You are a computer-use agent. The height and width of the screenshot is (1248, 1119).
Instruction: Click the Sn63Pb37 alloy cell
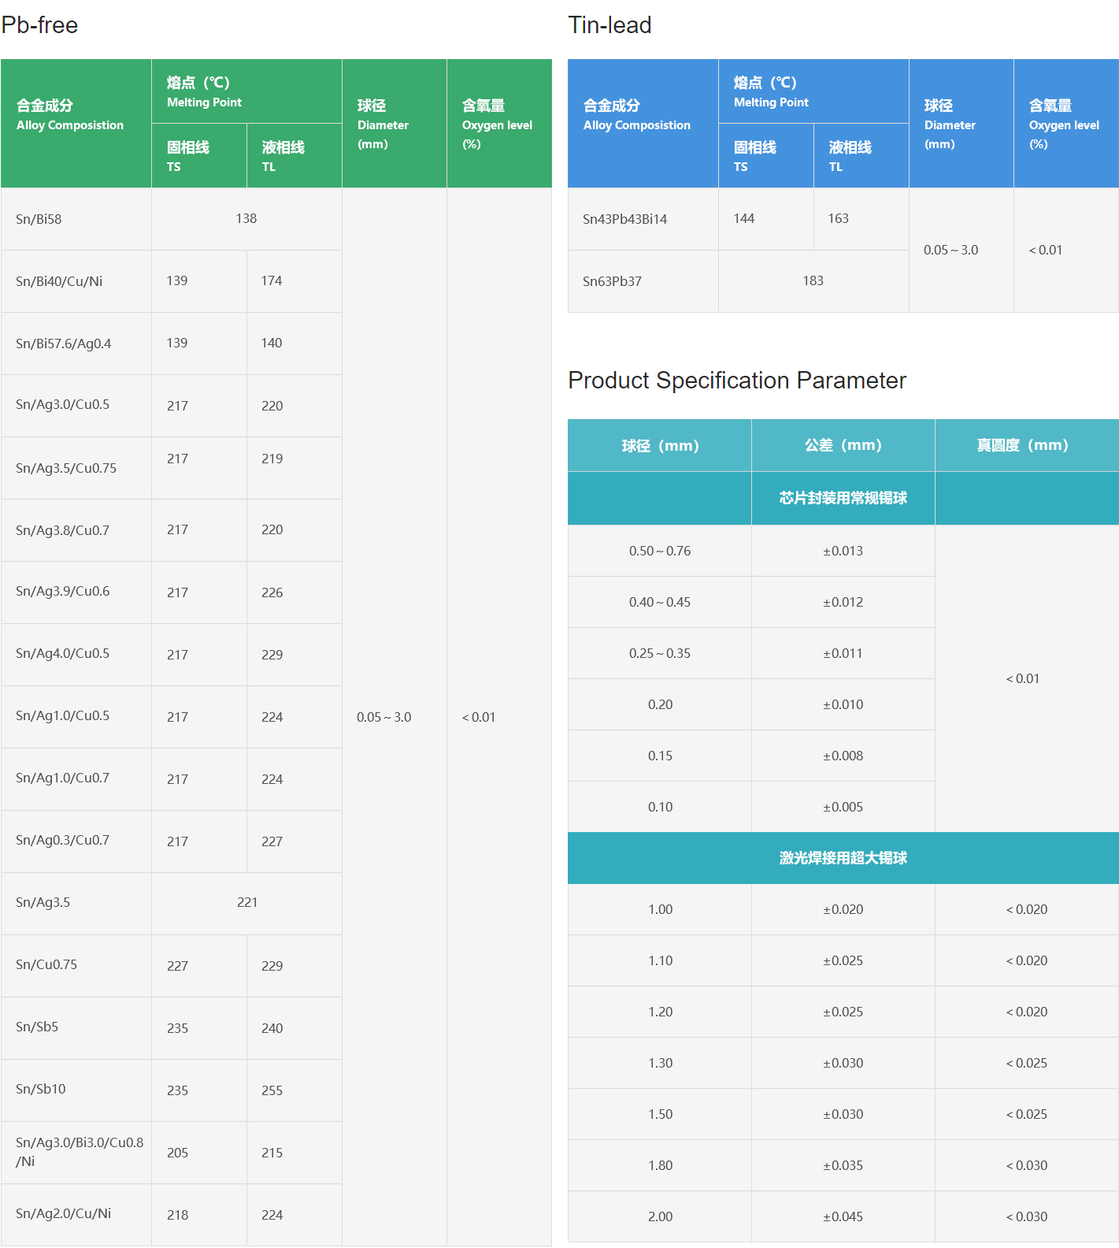612,281
